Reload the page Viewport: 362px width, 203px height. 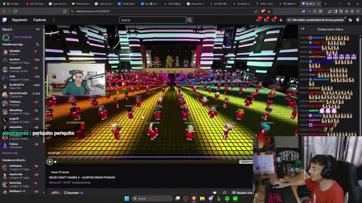[x=15, y=11]
